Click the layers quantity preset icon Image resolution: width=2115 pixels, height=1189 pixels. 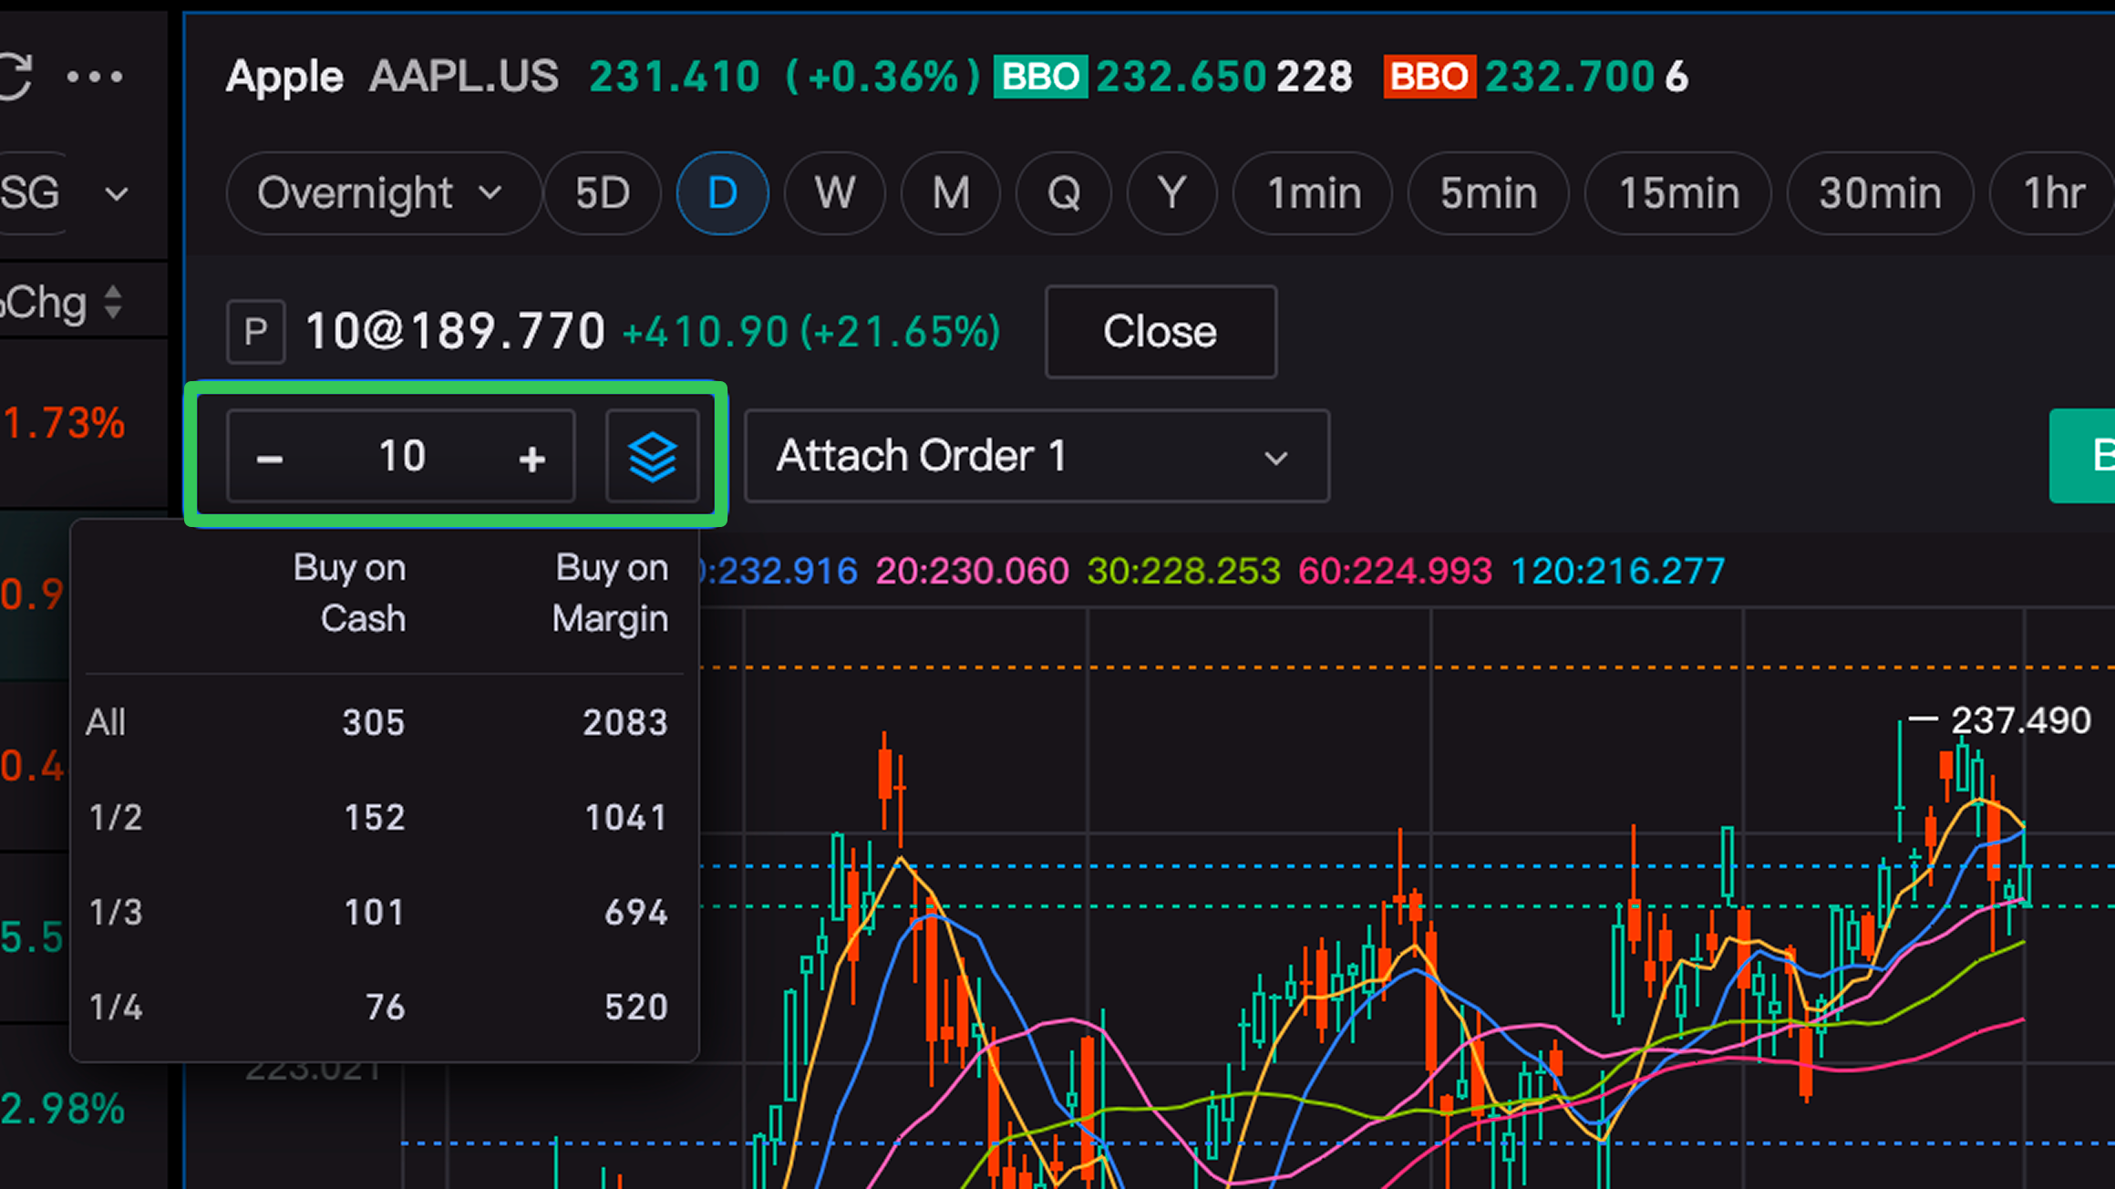click(x=653, y=457)
